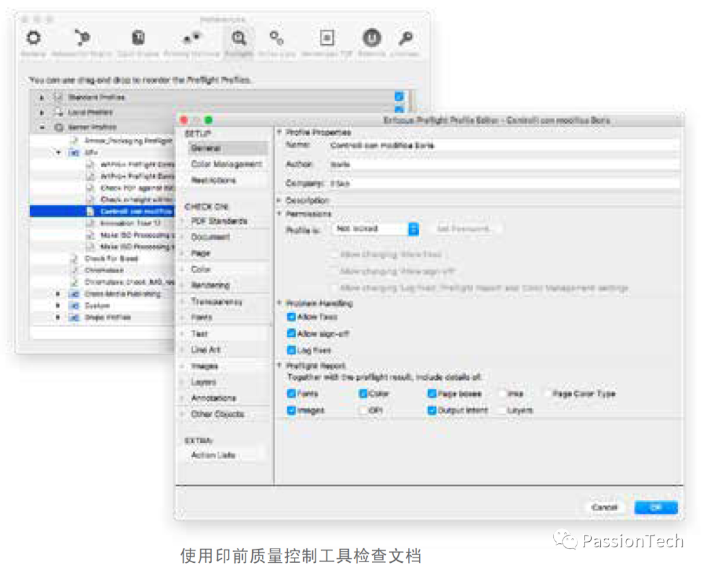Click the Server Profiles group icon
The image size is (707, 570).
pos(59,127)
